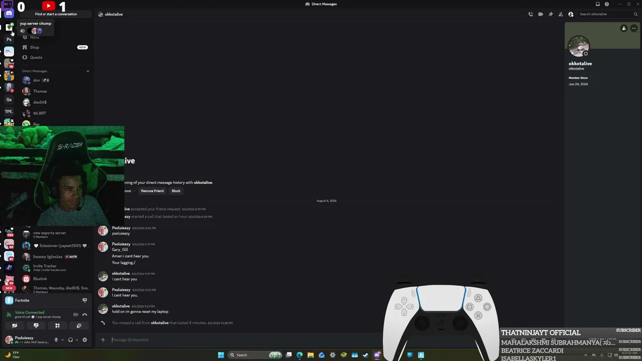This screenshot has width=642, height=361.
Task: Stream Fortnite from the activity panel
Action: coord(85,300)
